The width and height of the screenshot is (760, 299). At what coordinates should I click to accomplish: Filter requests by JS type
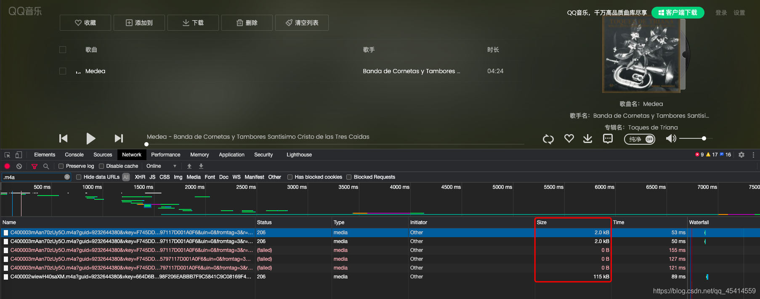click(x=152, y=177)
